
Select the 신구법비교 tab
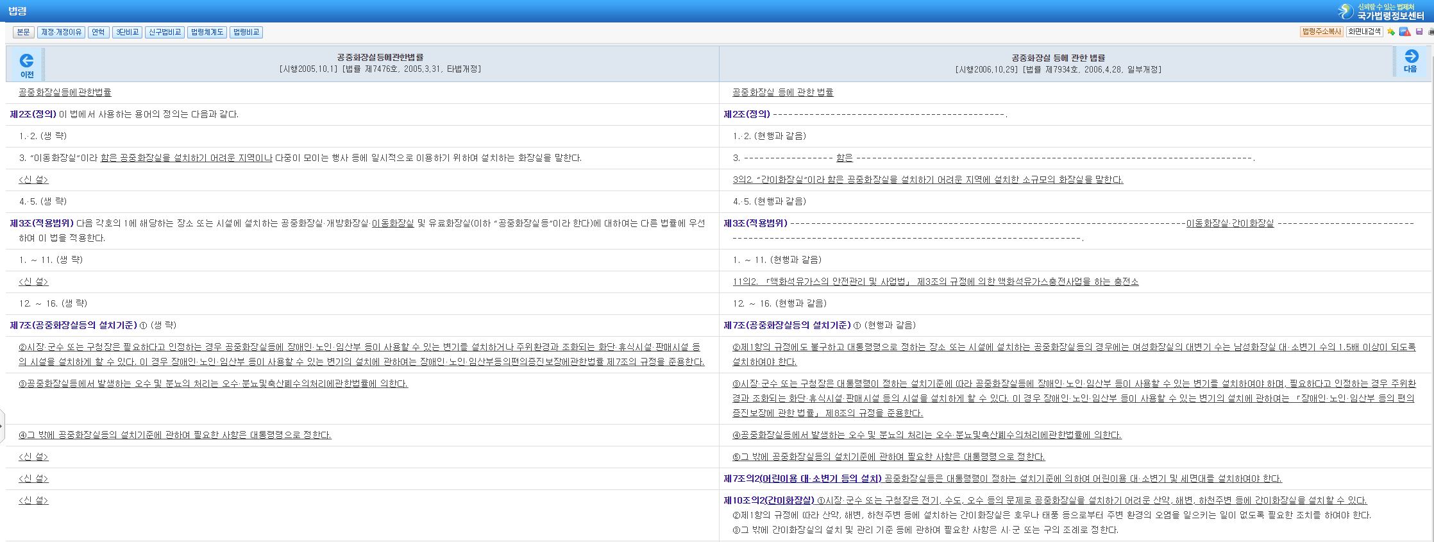[165, 32]
